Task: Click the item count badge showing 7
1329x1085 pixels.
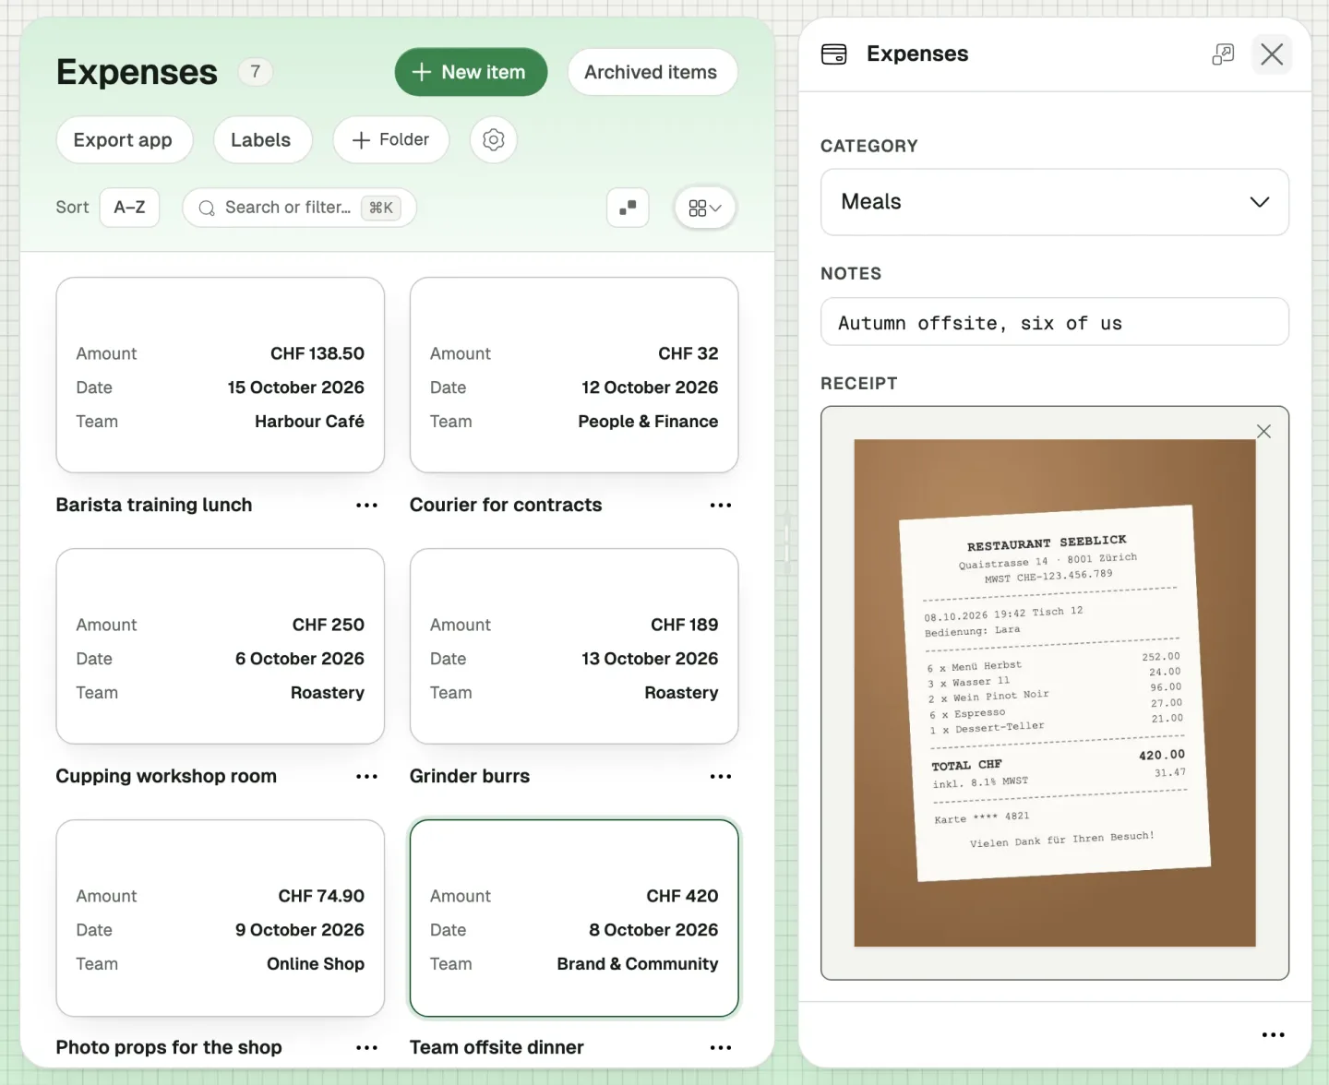Action: click(x=256, y=72)
